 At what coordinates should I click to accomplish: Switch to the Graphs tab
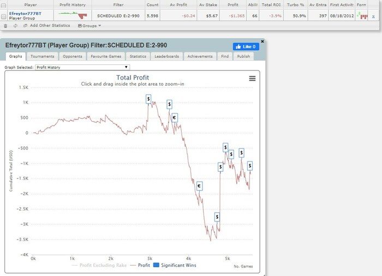click(x=16, y=56)
